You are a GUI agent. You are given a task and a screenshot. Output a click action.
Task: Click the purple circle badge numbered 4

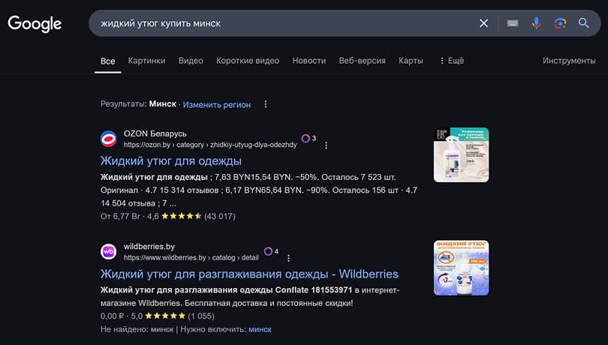[x=268, y=251]
